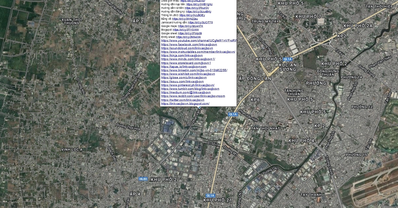Screen dimensions: 398x208
Task: Visit the issuu.com/linkvaojbovn link
Action: coord(182,81)
